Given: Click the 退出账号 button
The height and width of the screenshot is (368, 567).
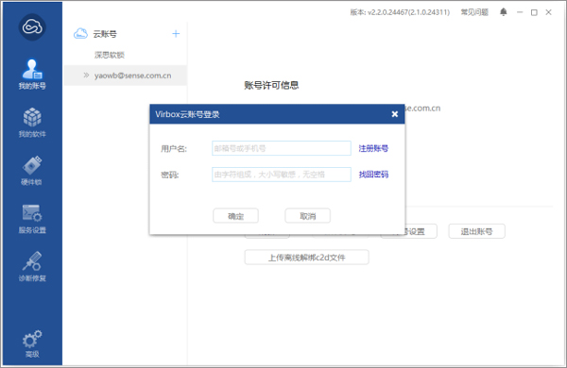Looking at the screenshot, I should click(x=476, y=231).
